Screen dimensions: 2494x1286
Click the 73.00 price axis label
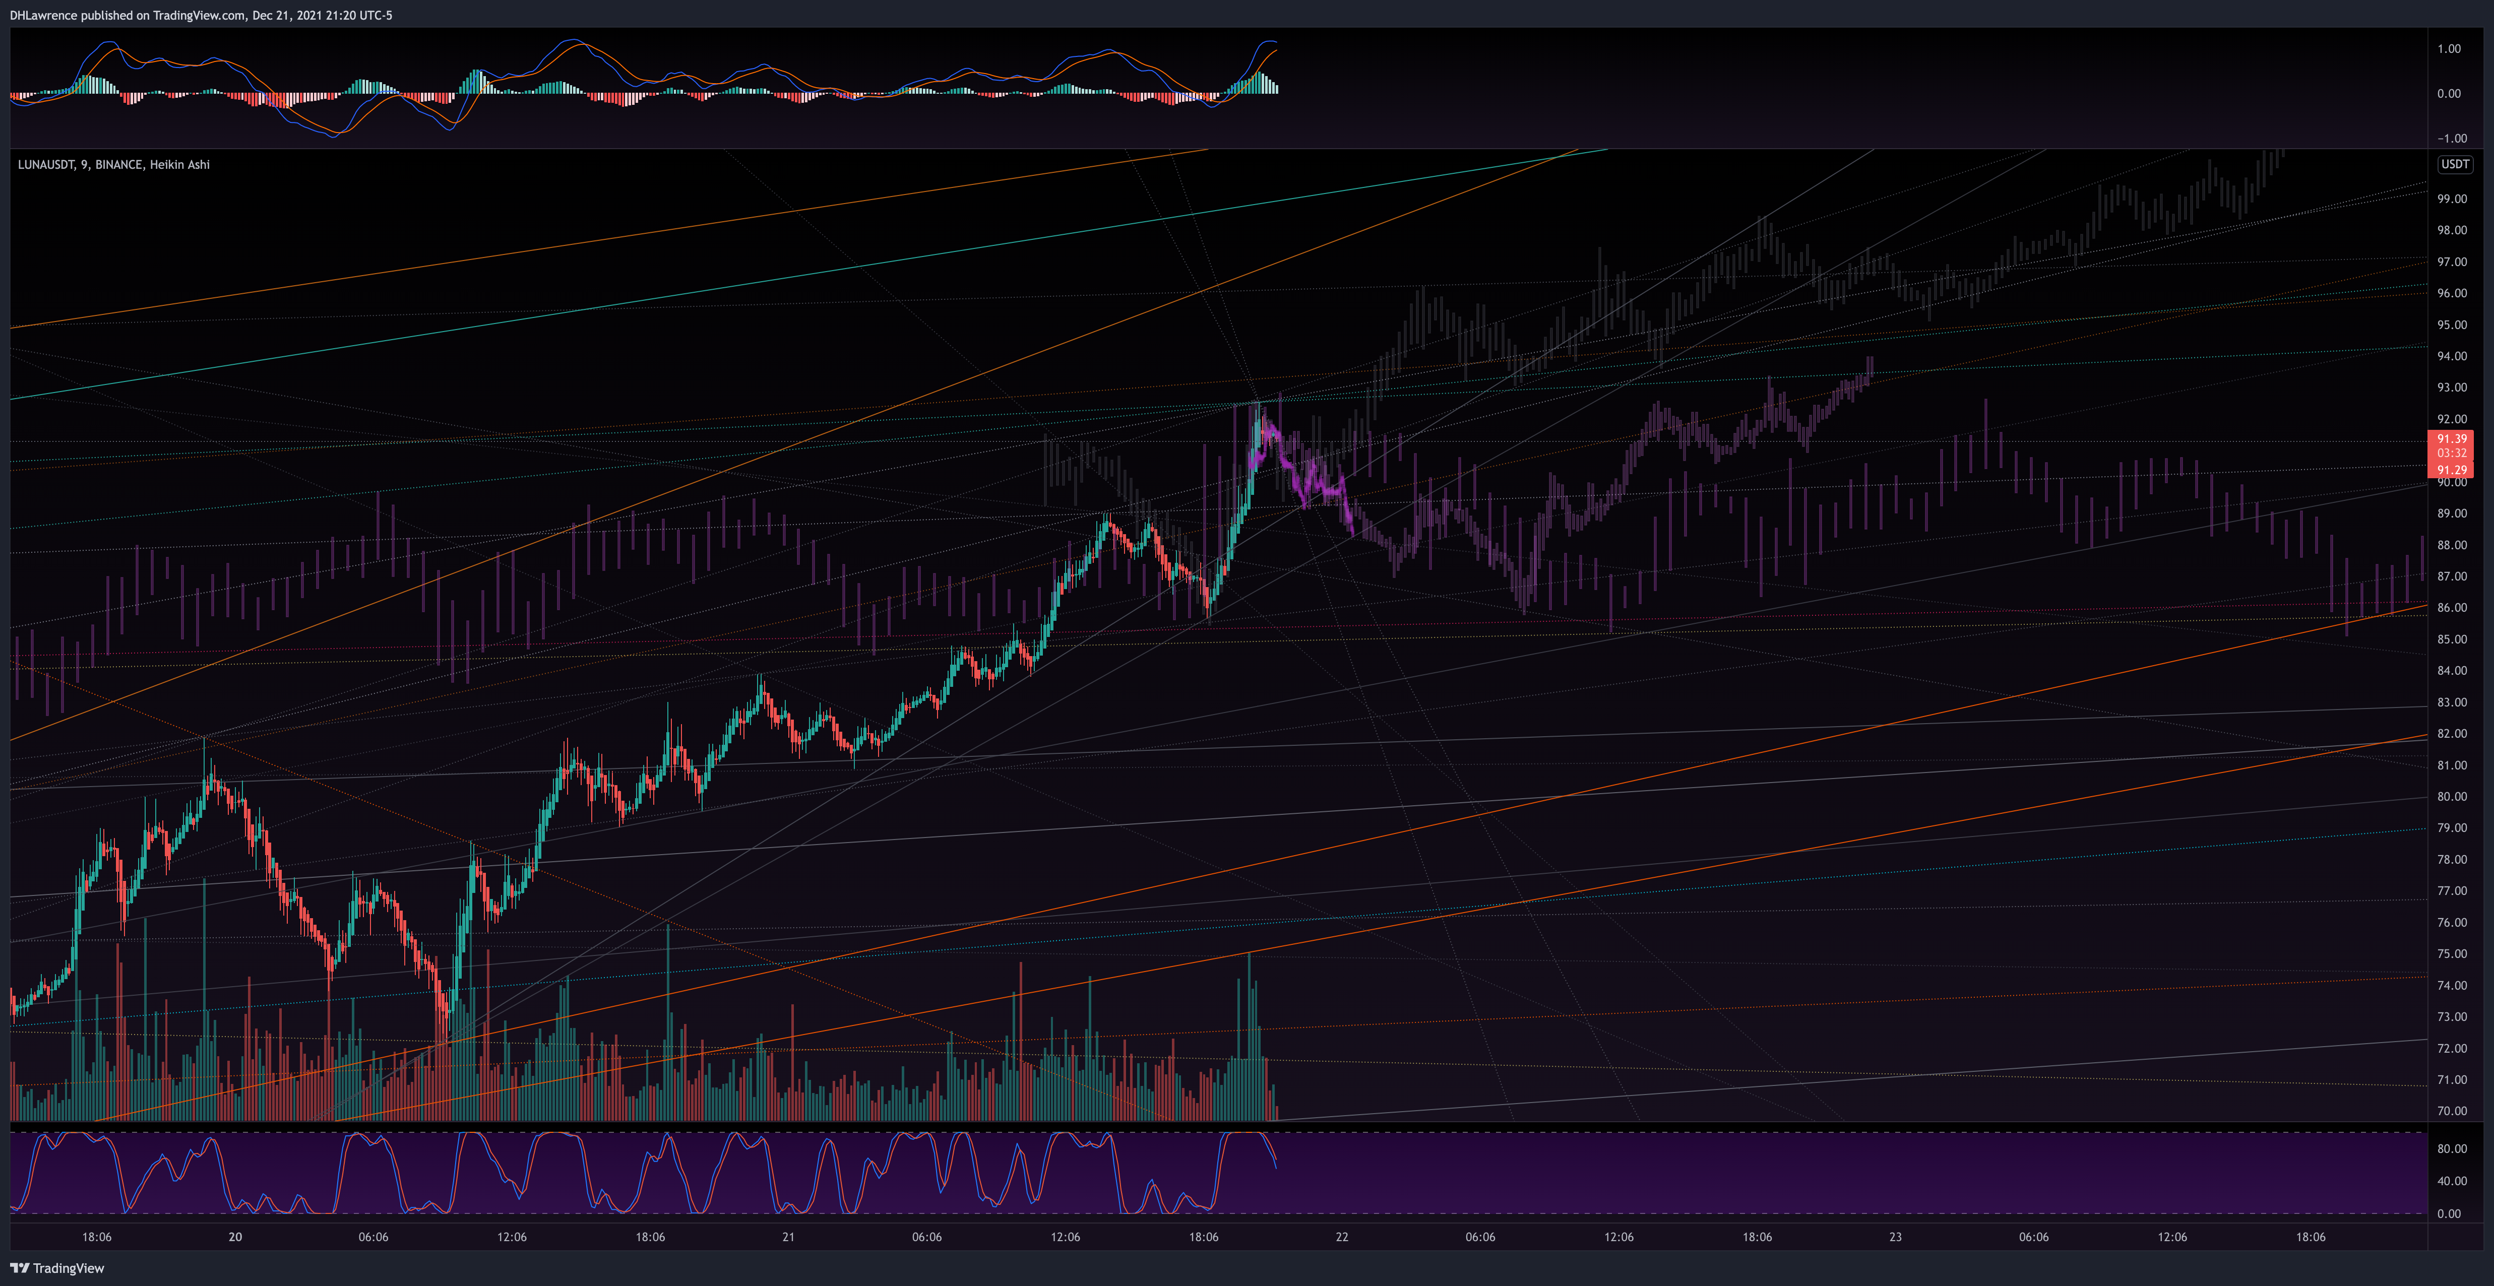[x=2451, y=1016]
